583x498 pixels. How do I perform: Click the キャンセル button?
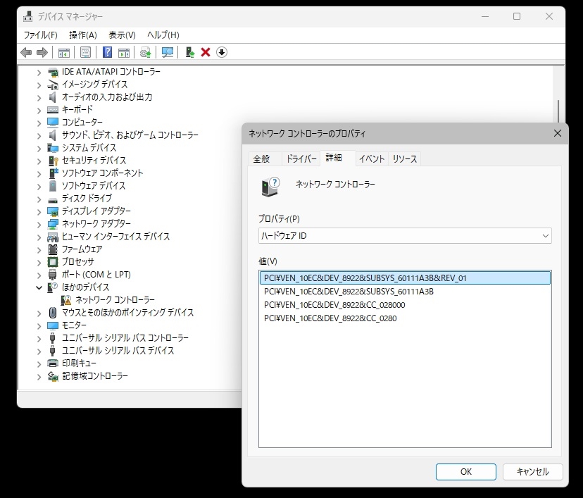pos(533,472)
